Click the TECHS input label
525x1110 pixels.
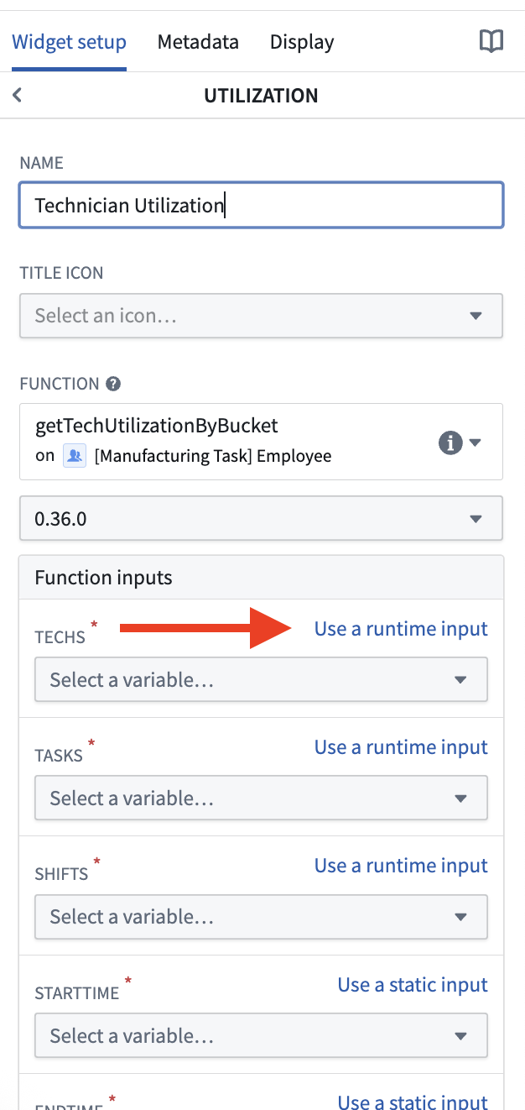click(x=60, y=637)
